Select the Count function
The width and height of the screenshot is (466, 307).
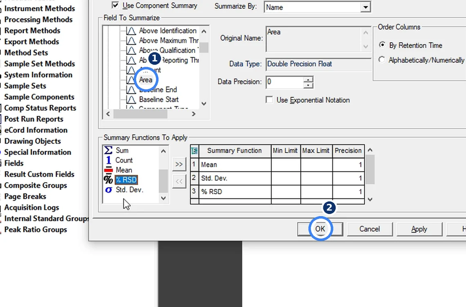[124, 160]
